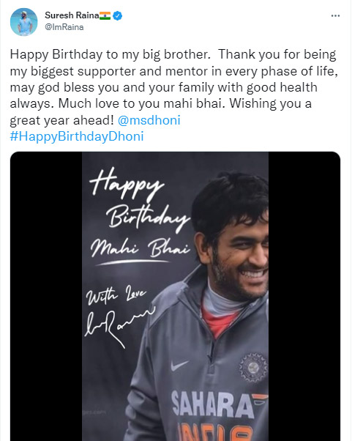Click the Happy Birthday script text
The height and width of the screenshot is (441, 352).
click(140, 201)
